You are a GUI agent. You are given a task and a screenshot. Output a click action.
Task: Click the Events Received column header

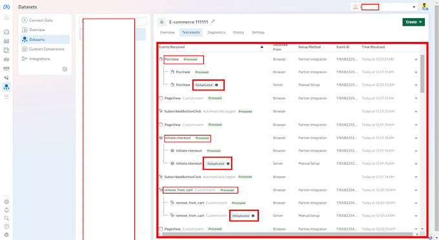172,47
